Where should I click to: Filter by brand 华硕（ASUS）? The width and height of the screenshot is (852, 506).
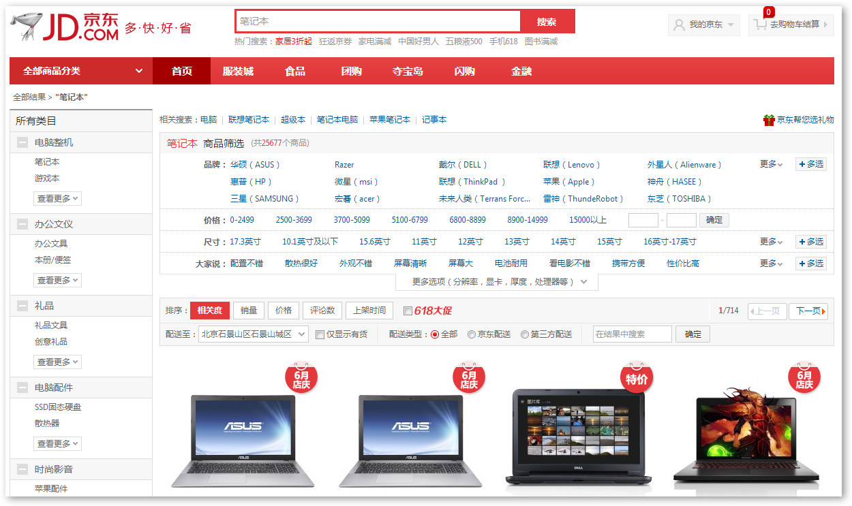[x=256, y=165]
